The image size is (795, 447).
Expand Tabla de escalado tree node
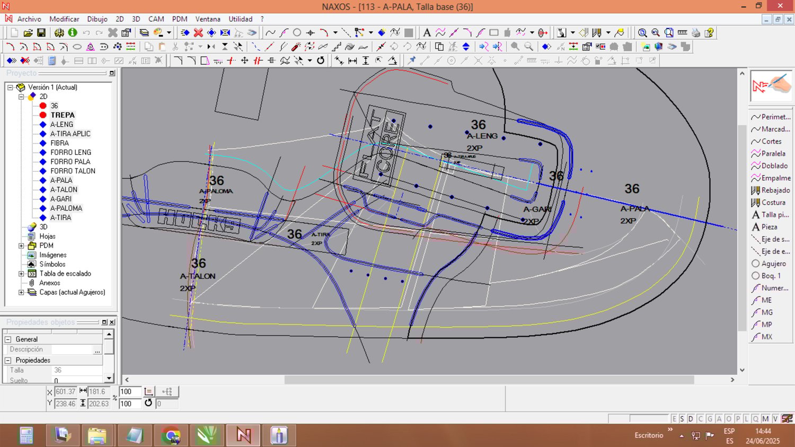point(21,274)
